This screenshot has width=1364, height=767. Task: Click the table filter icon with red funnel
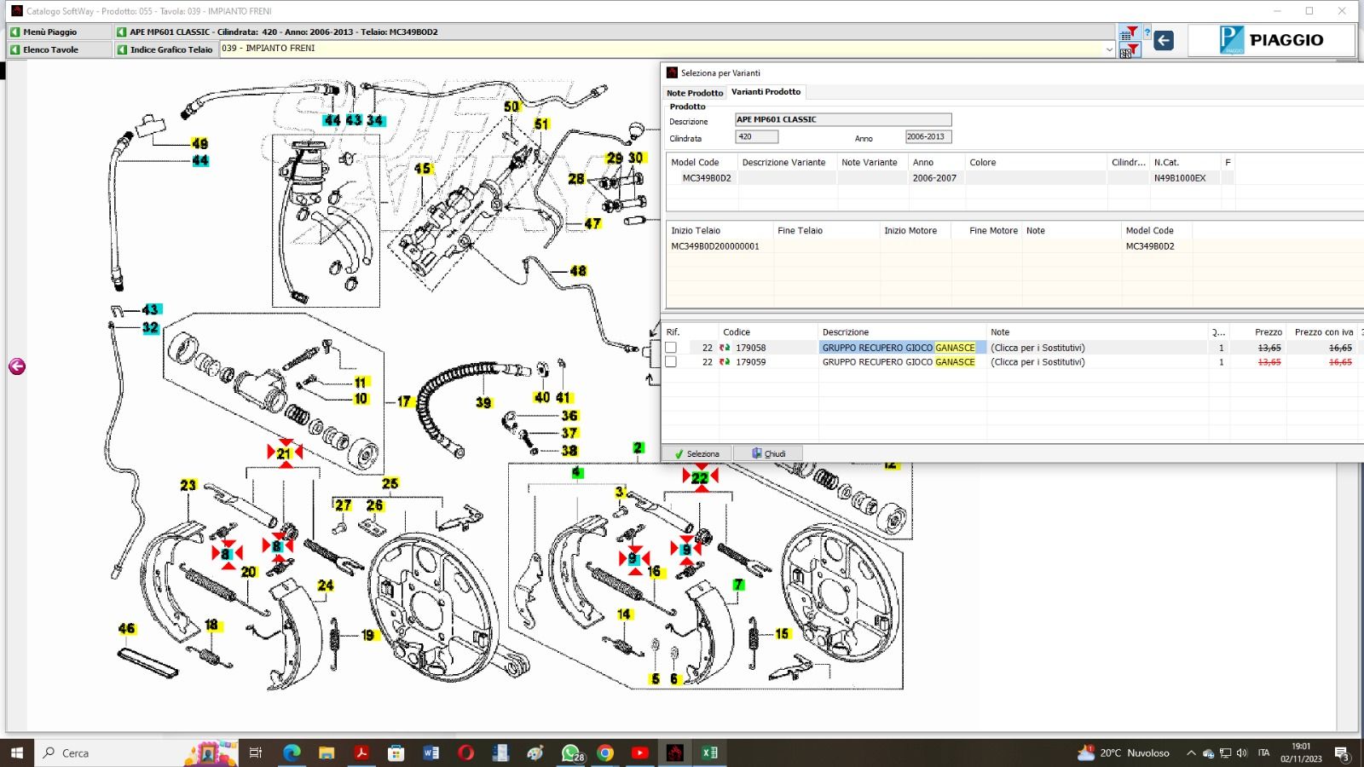pyautogui.click(x=1129, y=33)
